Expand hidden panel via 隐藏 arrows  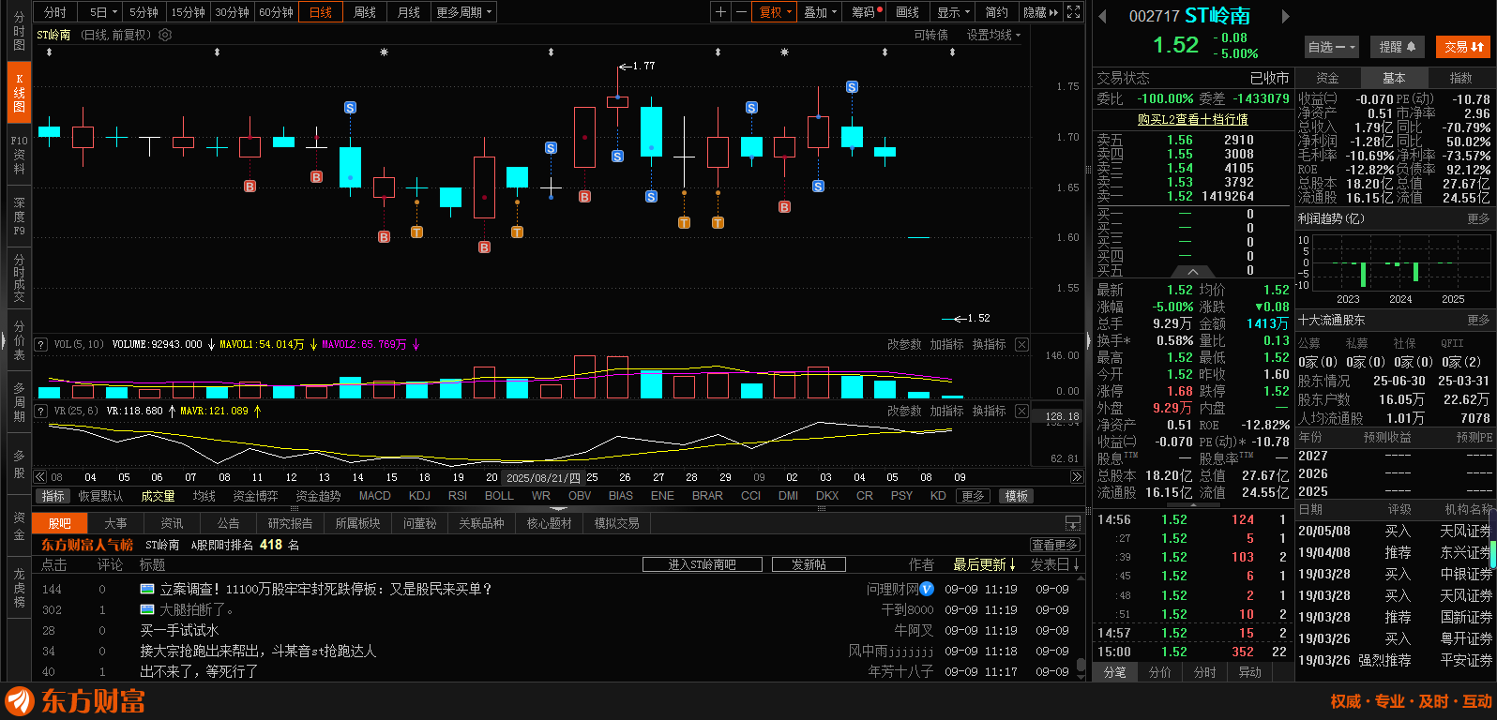click(x=1041, y=12)
